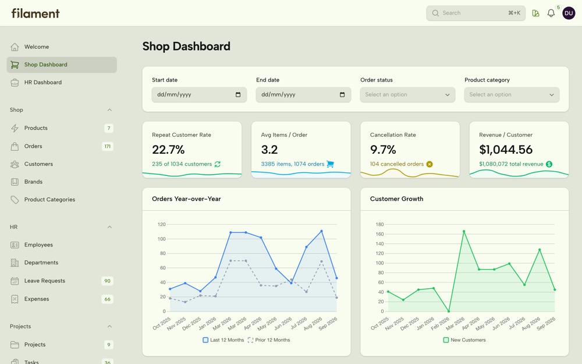
Task: Open Employees in sidebar
Action: (62, 245)
